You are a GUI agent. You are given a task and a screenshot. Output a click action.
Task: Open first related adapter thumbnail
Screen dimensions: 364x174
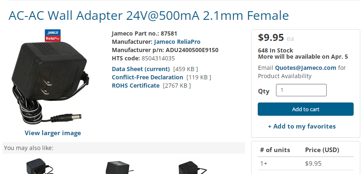[40, 166]
